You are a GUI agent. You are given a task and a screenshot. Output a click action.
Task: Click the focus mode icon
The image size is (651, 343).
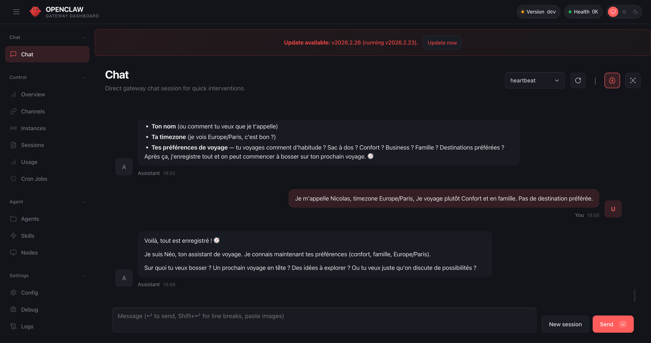pyautogui.click(x=632, y=80)
